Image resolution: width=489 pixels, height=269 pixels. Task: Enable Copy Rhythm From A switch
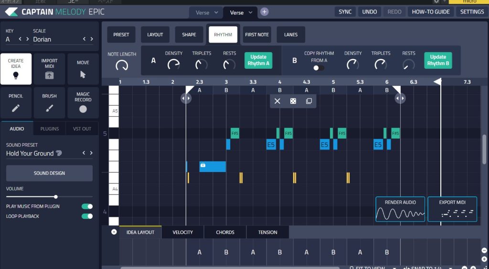pos(318,68)
